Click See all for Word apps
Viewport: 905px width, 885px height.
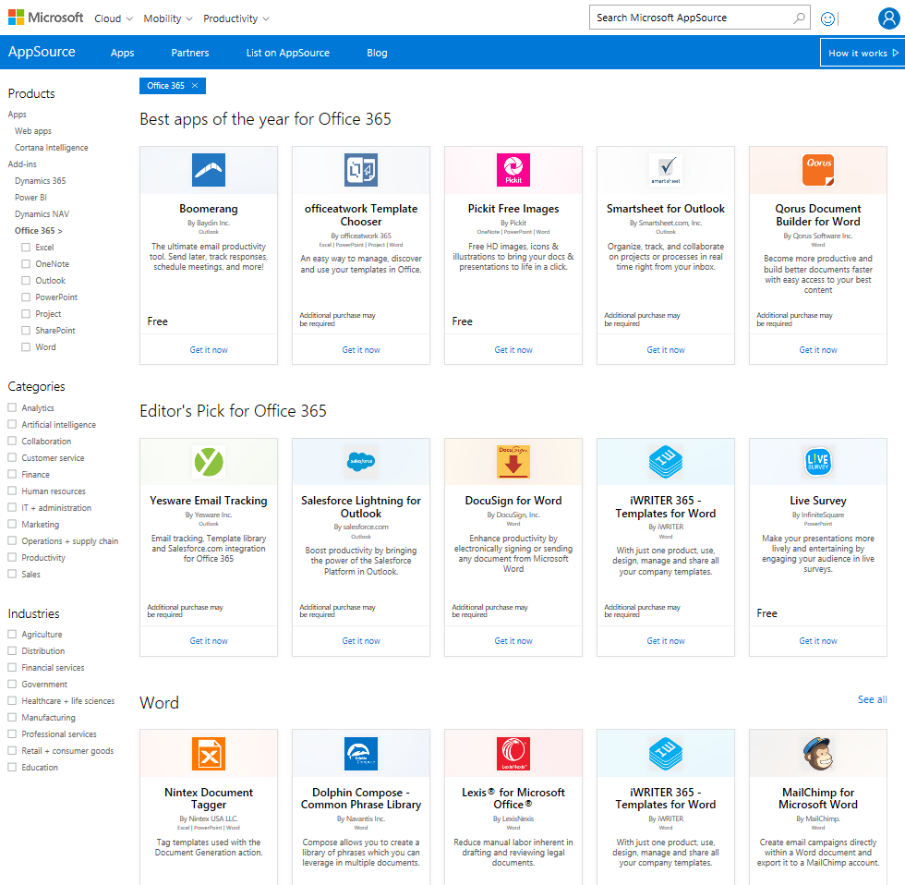pos(872,699)
